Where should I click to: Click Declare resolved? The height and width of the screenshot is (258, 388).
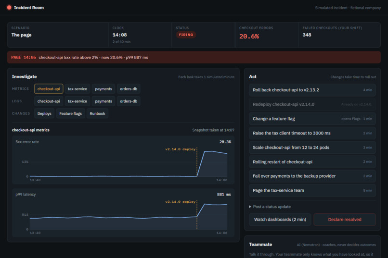345,220
